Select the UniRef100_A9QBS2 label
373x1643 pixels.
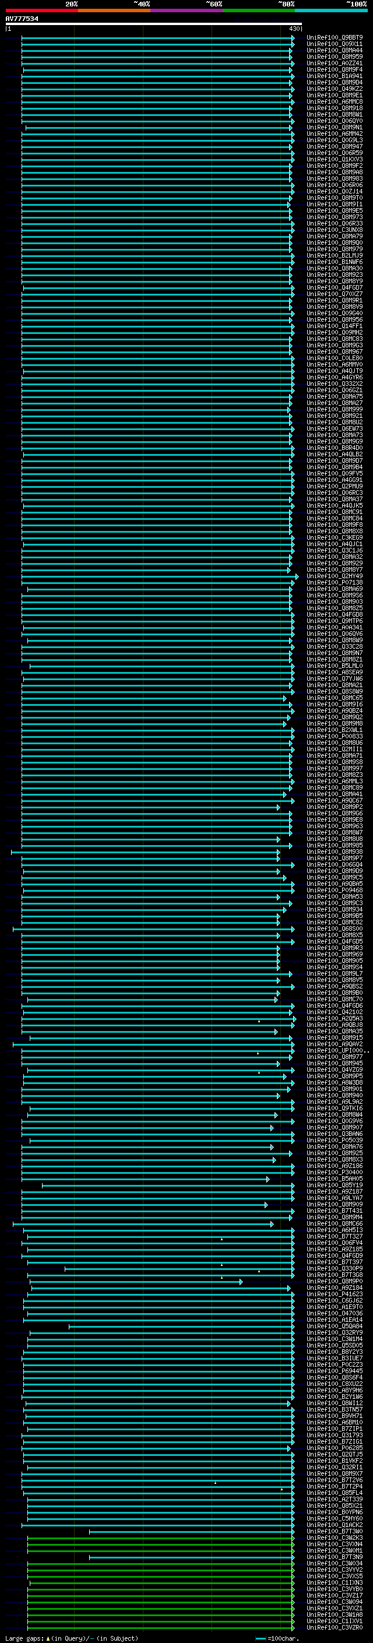334,987
